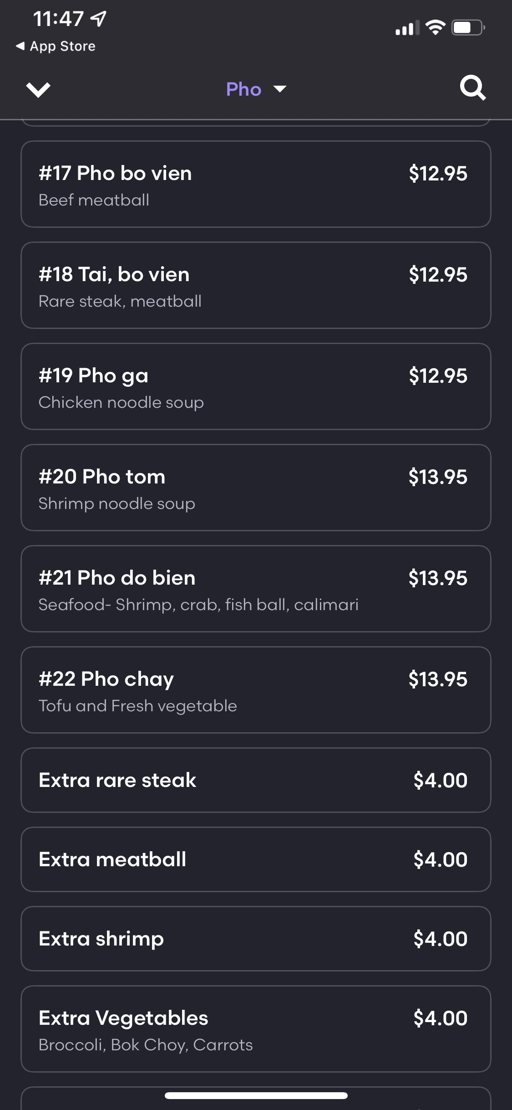
Task: Select Extra Vegetables add-on
Action: tap(256, 1029)
